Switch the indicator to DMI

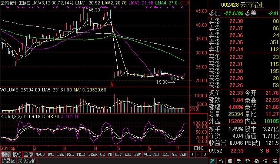[x=51, y=154]
